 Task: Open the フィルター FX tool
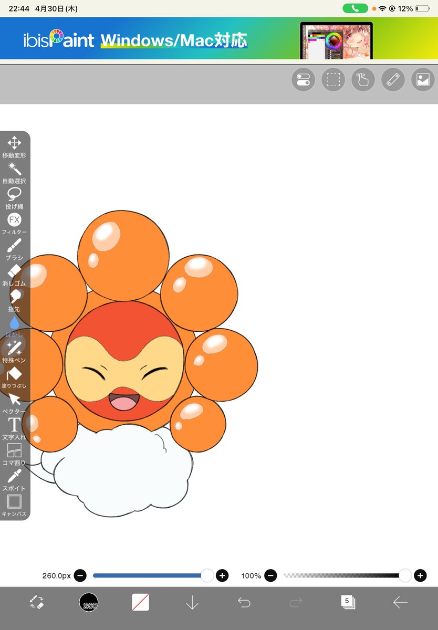(x=14, y=223)
